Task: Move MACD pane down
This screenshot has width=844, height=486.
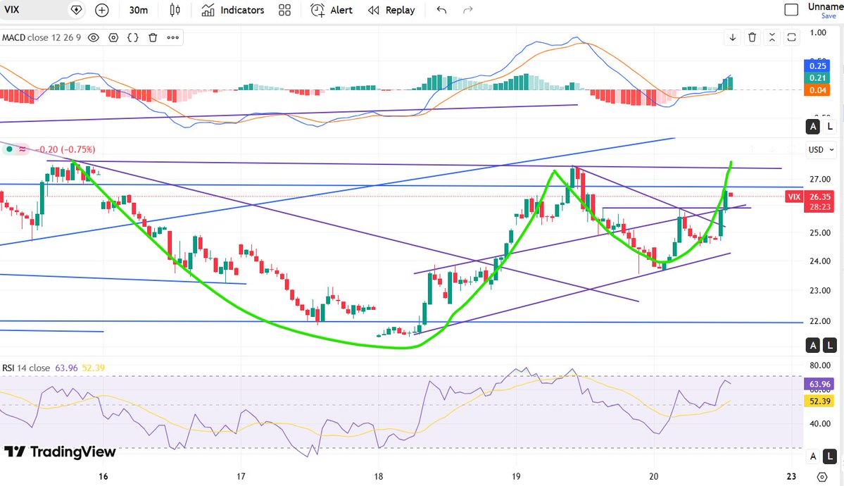Action: point(733,37)
